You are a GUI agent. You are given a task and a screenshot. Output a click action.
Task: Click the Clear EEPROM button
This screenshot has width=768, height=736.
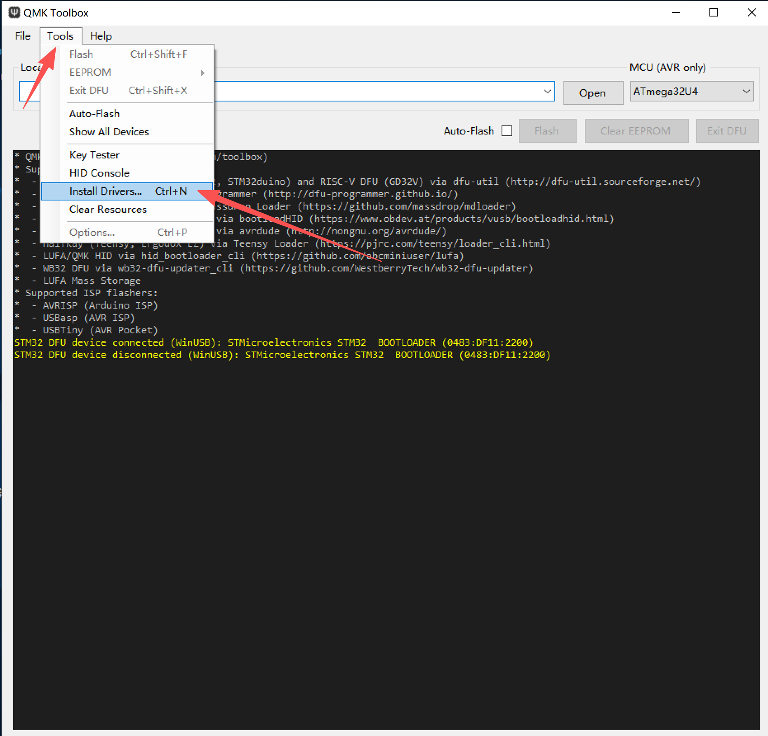click(636, 131)
